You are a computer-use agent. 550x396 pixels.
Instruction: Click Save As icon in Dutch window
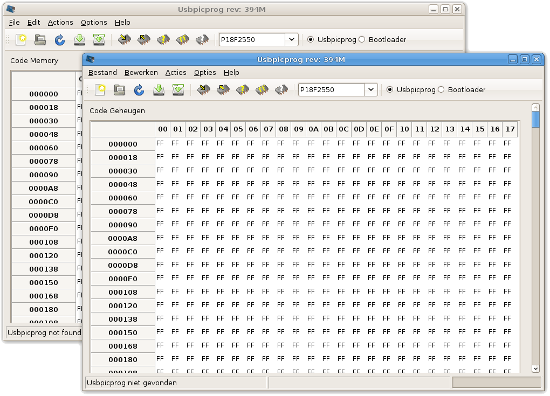pos(178,90)
